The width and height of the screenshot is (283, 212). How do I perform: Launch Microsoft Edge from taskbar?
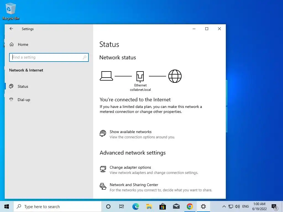click(135, 206)
